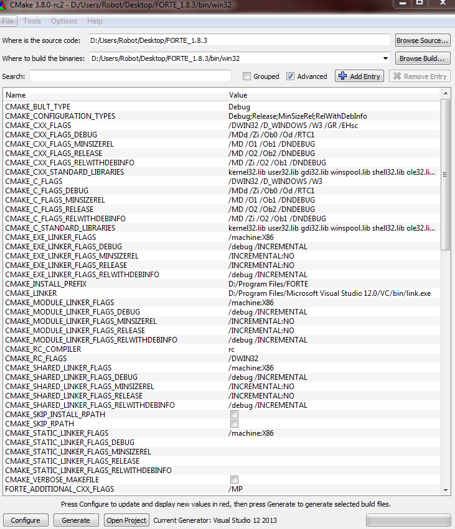Click the CMAKE_EXE_LINKER_FLAGS value /machine:X86

(251, 237)
